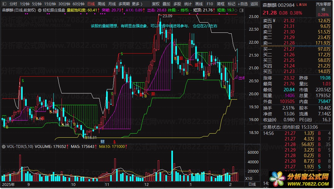
Task: Select the 卖四 ask row price 21.31
Action: [x=289, y=26]
